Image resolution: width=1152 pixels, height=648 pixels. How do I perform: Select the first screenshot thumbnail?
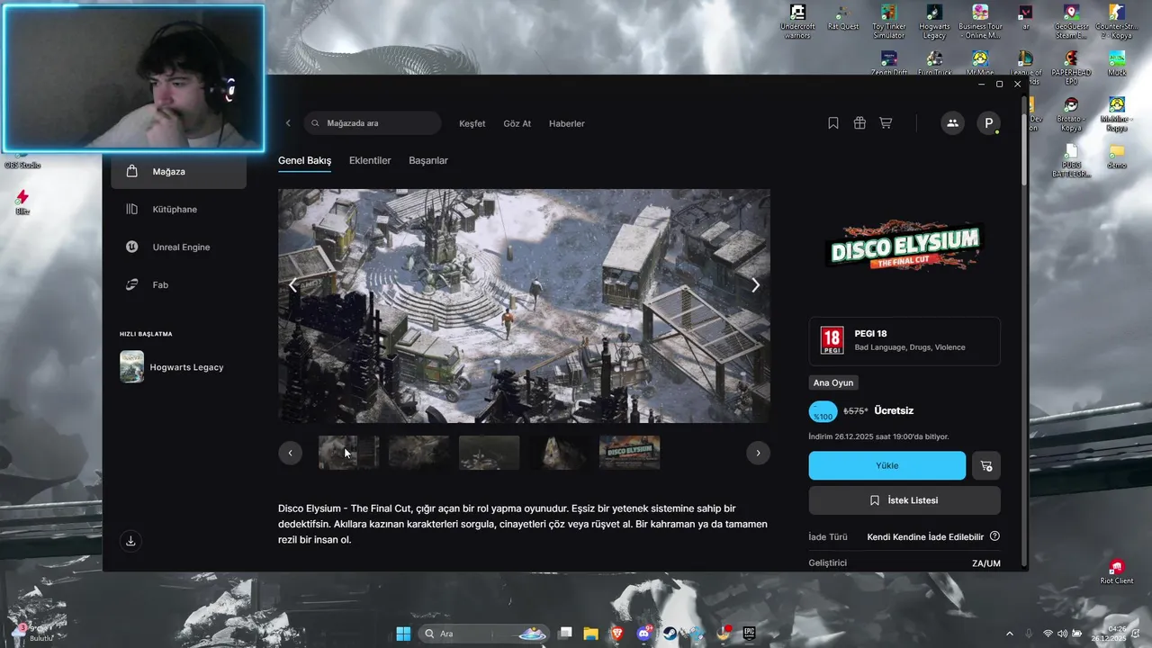tap(348, 453)
